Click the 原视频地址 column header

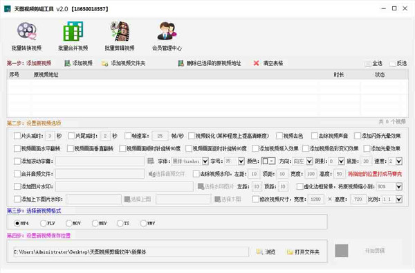pos(46,75)
